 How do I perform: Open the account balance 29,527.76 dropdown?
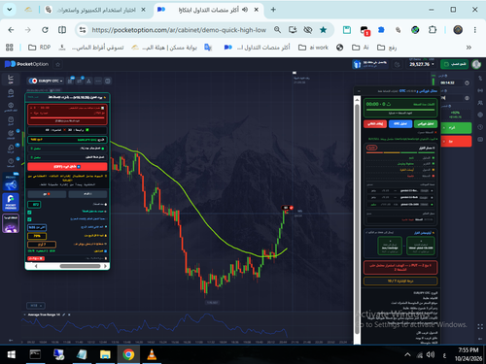point(421,64)
